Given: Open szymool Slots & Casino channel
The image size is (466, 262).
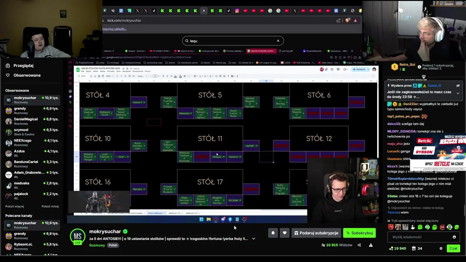Looking at the screenshot, I should tap(32, 132).
